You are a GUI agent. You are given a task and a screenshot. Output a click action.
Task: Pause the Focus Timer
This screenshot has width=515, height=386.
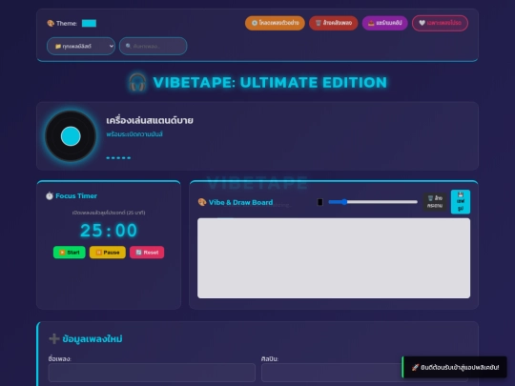pos(108,253)
